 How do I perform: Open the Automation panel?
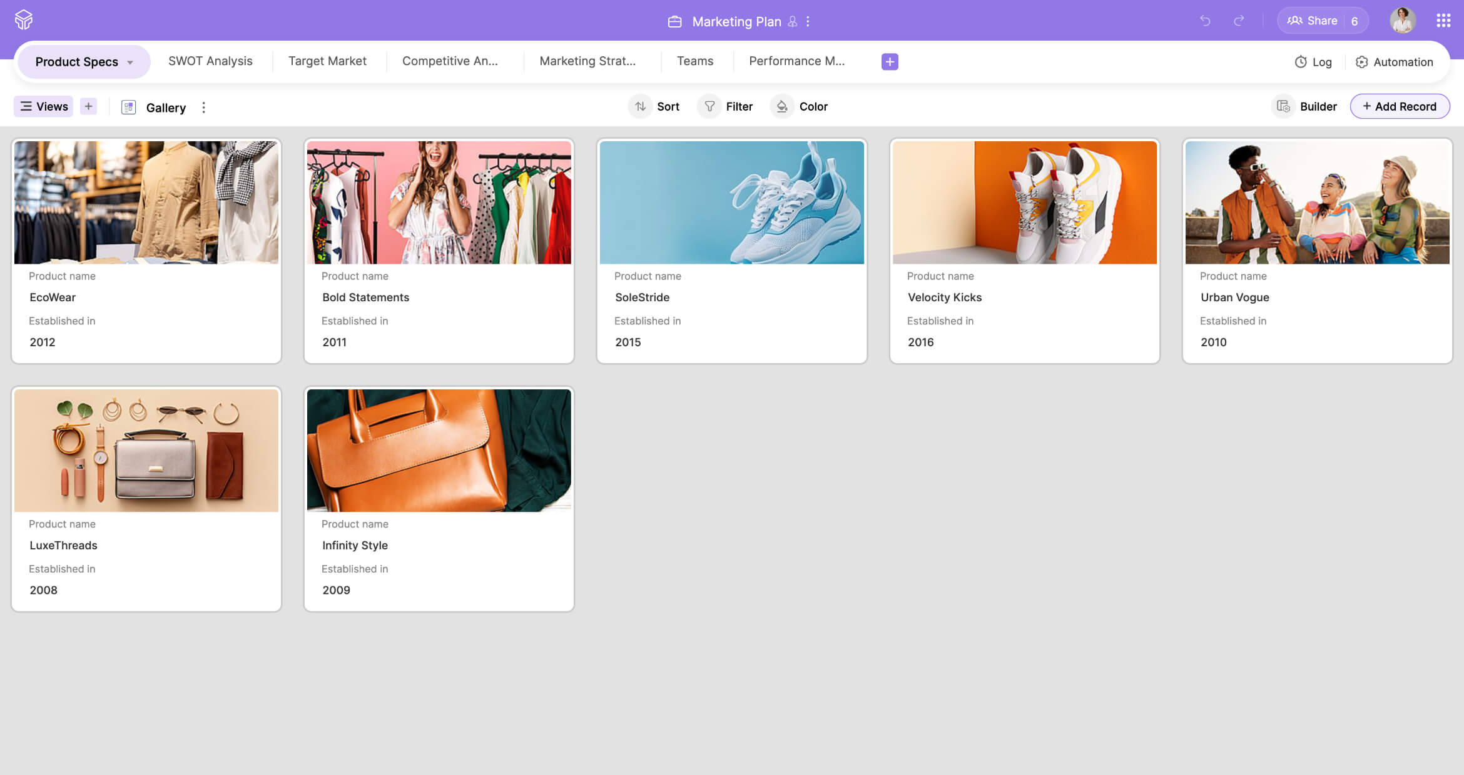coord(1395,62)
